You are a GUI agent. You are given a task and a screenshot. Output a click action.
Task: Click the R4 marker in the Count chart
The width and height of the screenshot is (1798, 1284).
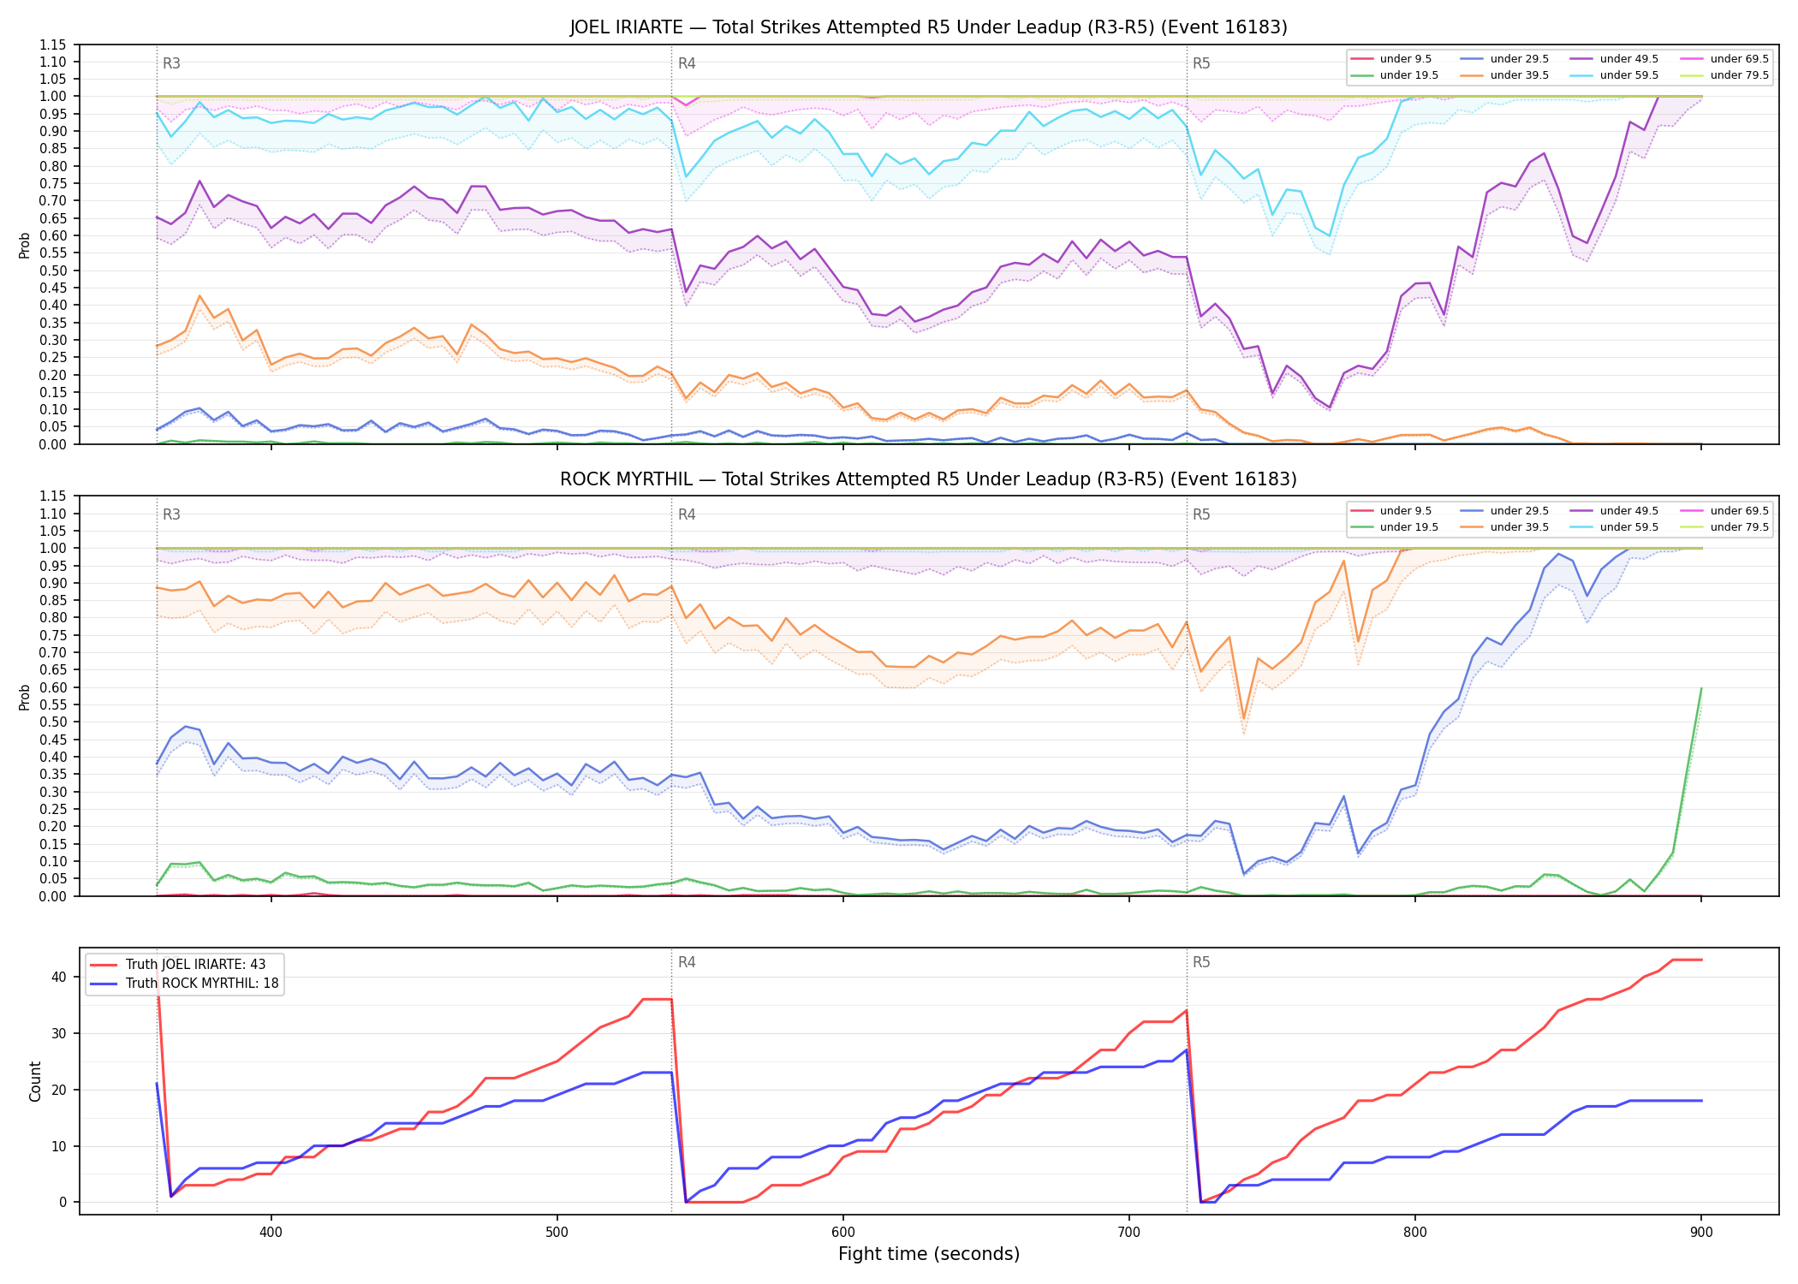pyautogui.click(x=687, y=963)
